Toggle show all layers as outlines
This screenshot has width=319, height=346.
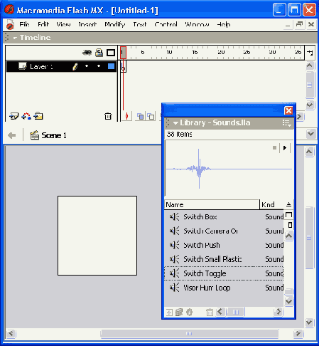click(x=111, y=53)
